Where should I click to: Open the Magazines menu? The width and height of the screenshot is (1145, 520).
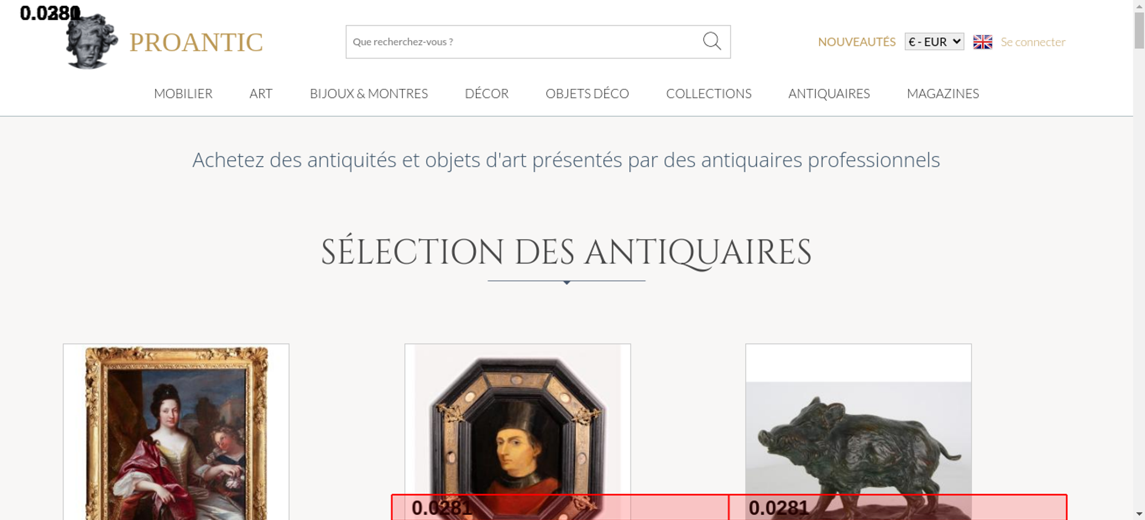(942, 93)
